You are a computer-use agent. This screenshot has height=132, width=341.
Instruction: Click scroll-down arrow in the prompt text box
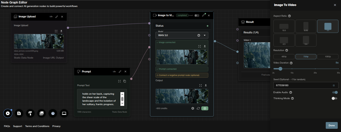click(122, 103)
